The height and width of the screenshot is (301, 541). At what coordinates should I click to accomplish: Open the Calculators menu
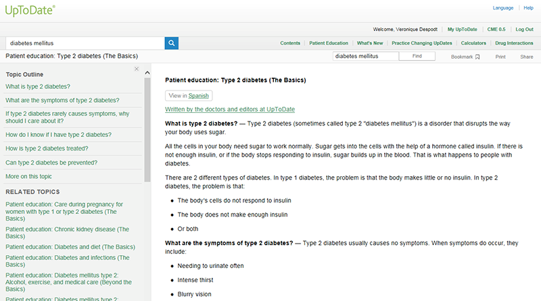[473, 43]
